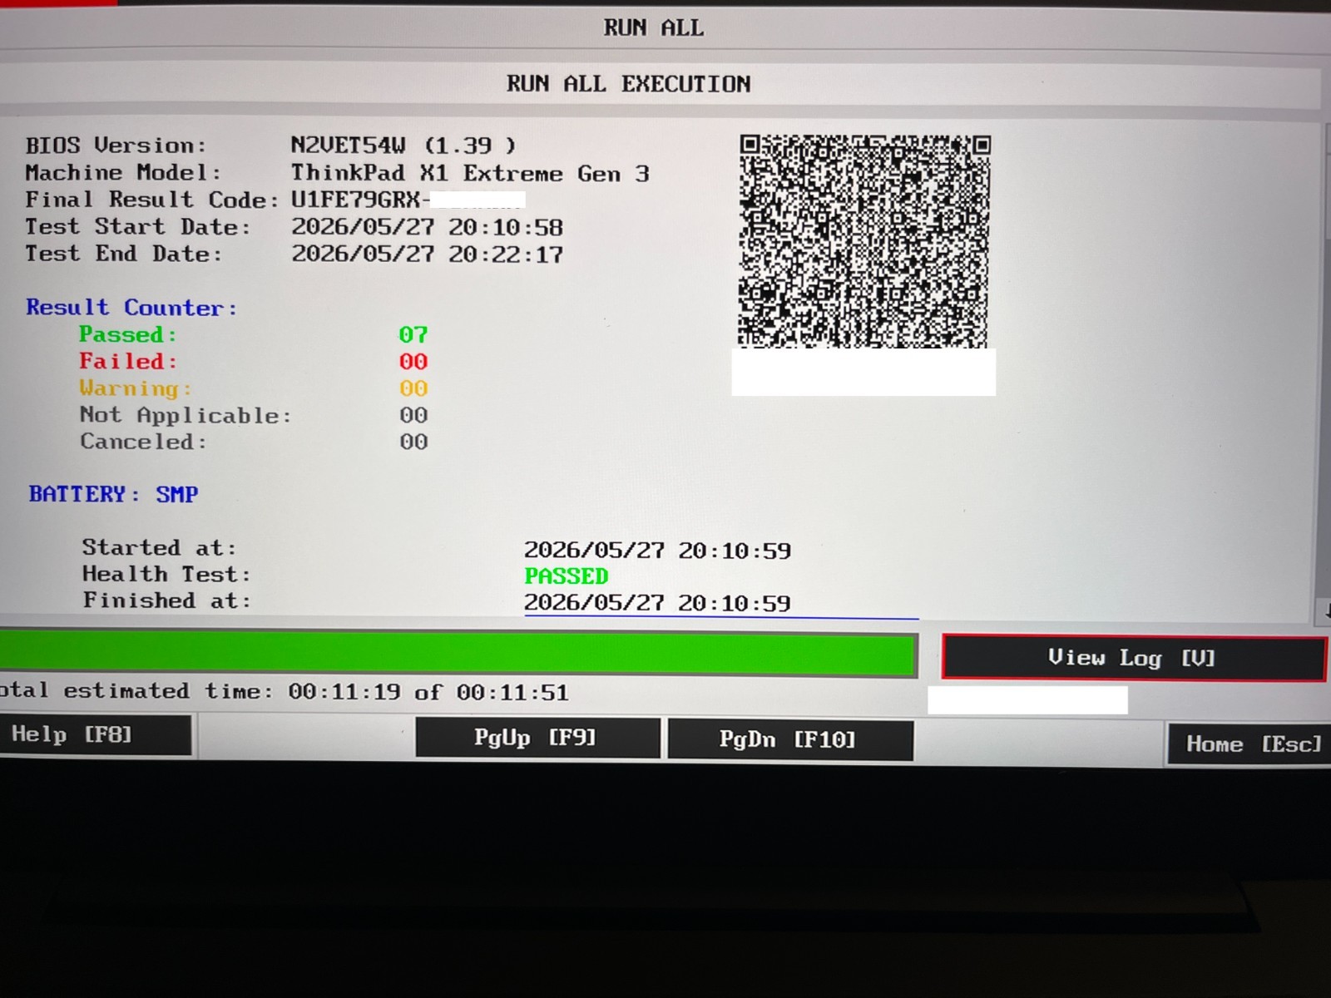Click the Health Test label
Screen dimensions: 1331x998
[x=166, y=574]
